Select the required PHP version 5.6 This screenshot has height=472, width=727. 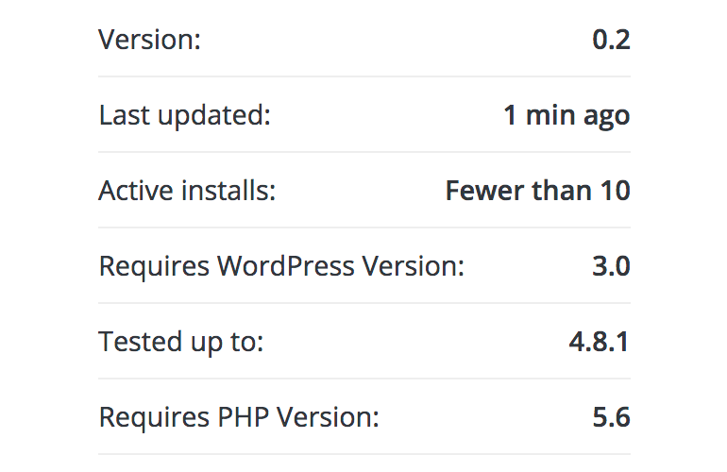pos(611,417)
